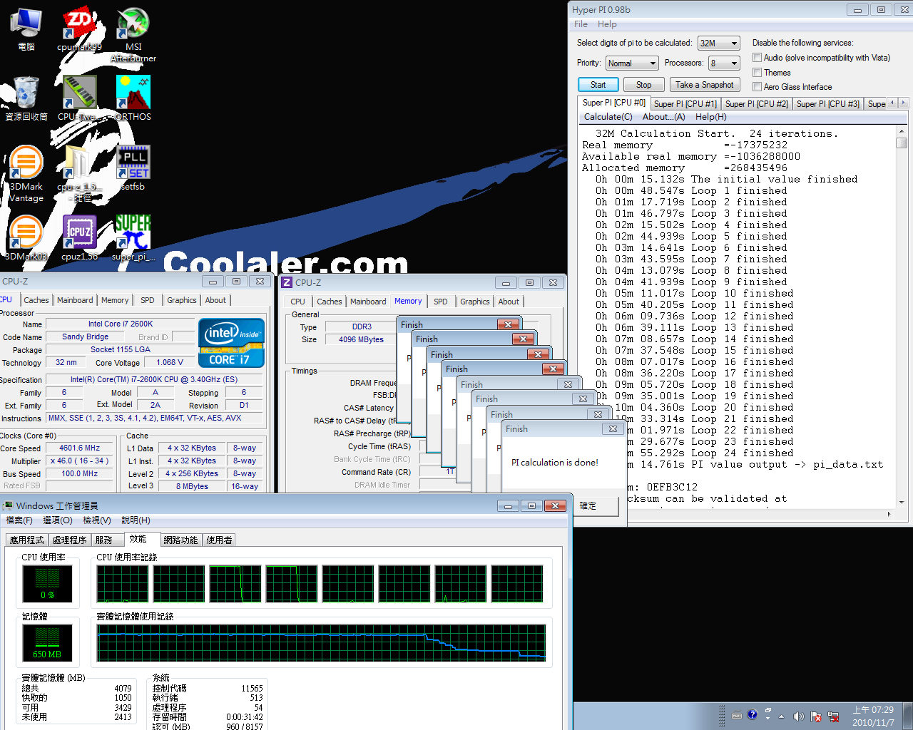This screenshot has width=913, height=730.
Task: Select the cpu-z_1.5 folder shortcut
Action: [79, 175]
